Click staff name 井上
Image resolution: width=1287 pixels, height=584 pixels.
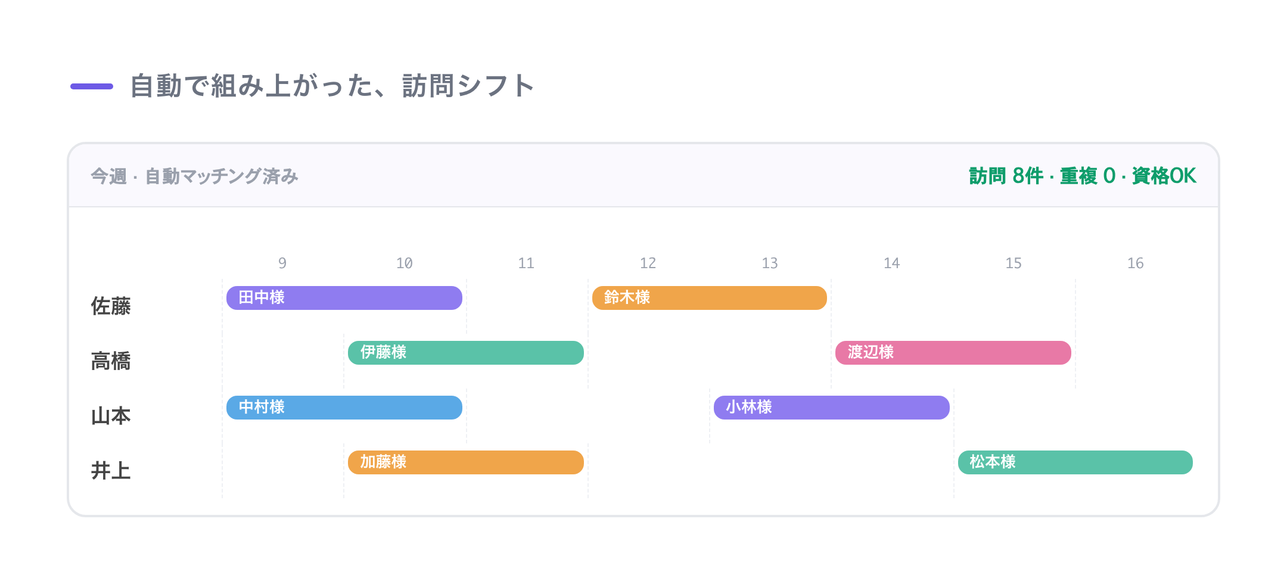(x=111, y=471)
